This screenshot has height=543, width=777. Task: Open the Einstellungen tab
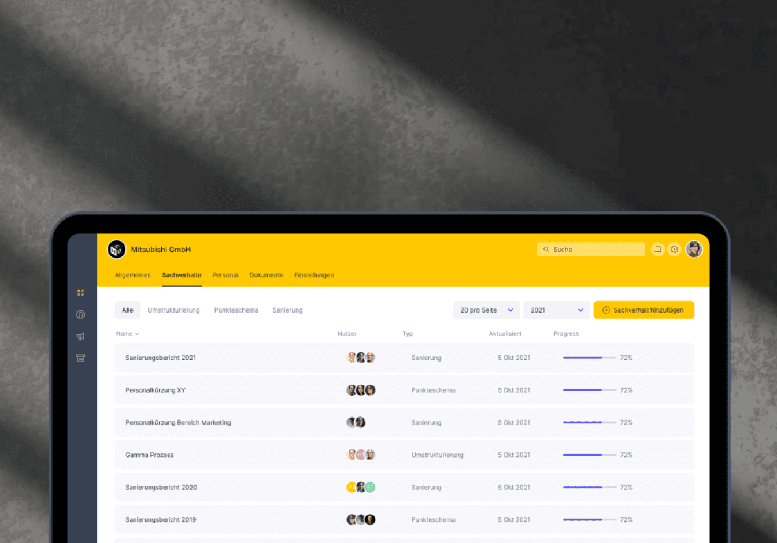[x=314, y=275]
